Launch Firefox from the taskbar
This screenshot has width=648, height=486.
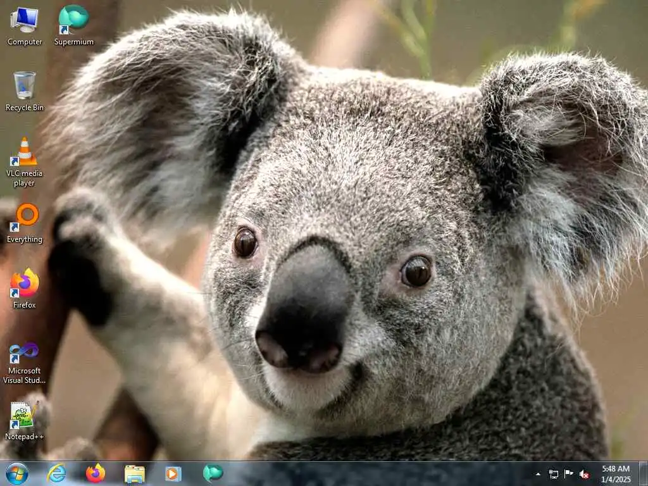tap(96, 473)
